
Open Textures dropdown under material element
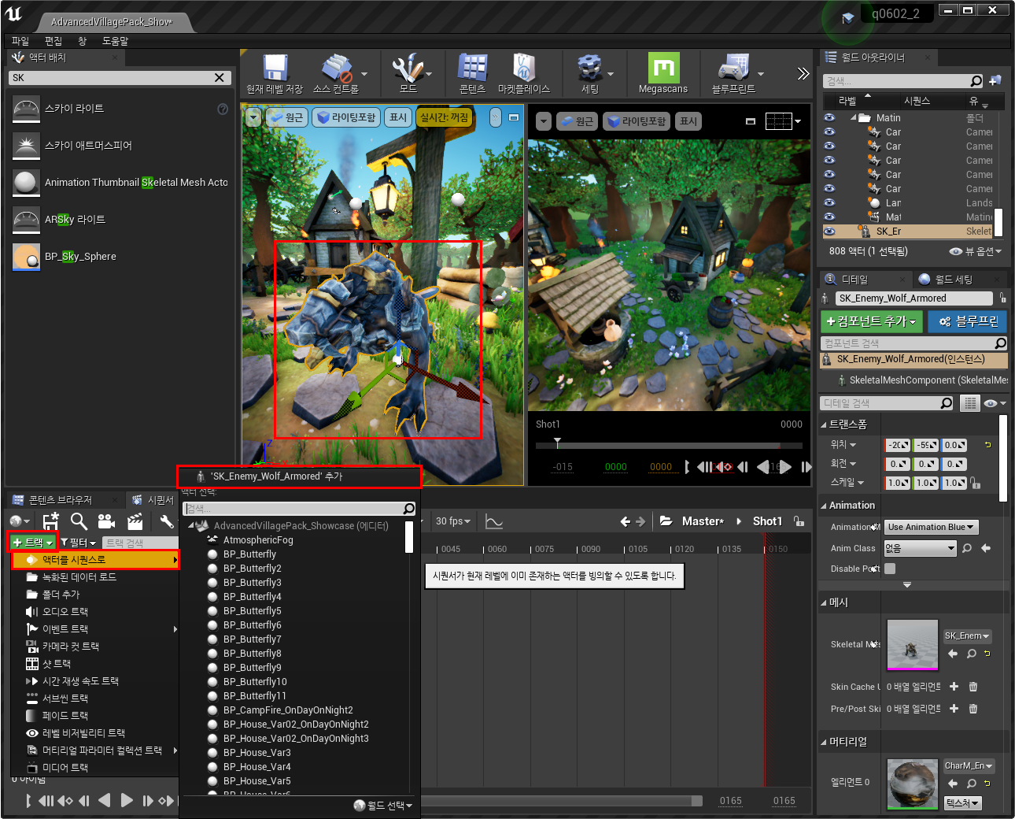tap(963, 802)
